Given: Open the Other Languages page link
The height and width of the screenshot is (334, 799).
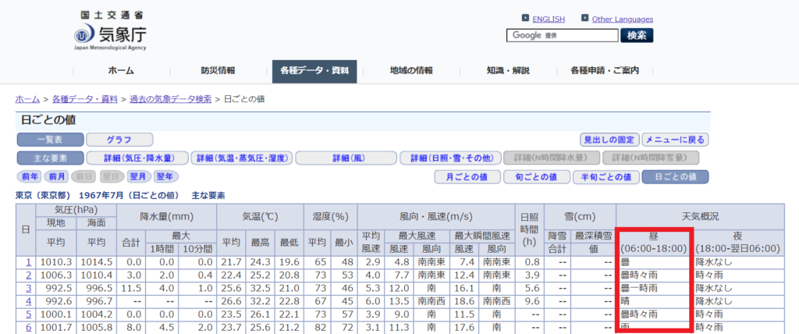Looking at the screenshot, I should [622, 19].
